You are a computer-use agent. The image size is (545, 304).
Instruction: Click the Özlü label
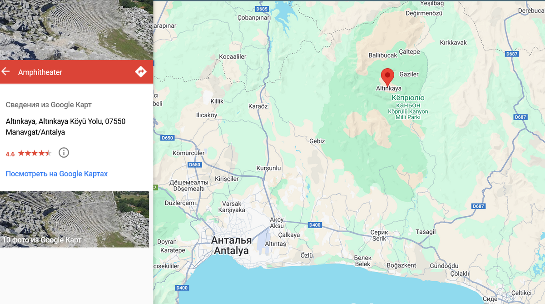tap(307, 255)
